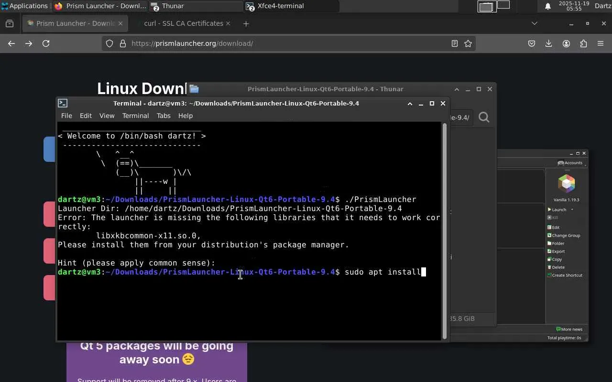The image size is (612, 382).
Task: Open the Applications menu in the panel
Action: click(x=25, y=6)
